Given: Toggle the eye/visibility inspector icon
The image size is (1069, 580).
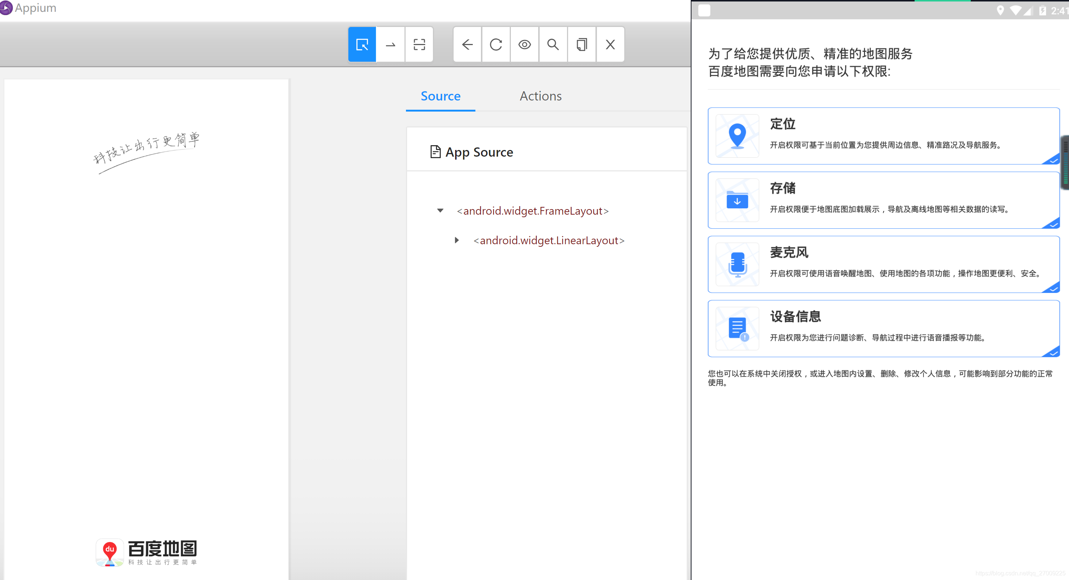Looking at the screenshot, I should (526, 44).
